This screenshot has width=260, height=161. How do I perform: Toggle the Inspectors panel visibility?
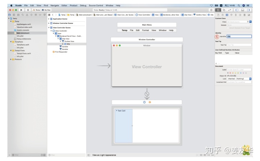click(248, 10)
